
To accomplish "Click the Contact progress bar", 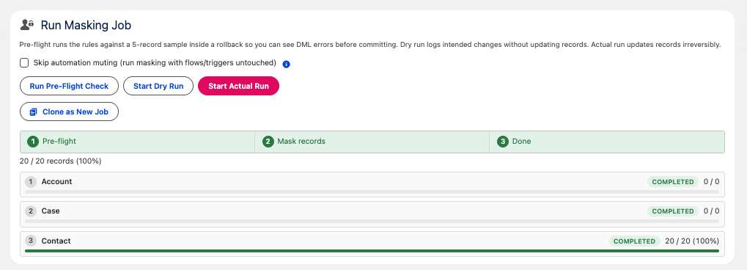I will [x=372, y=250].
